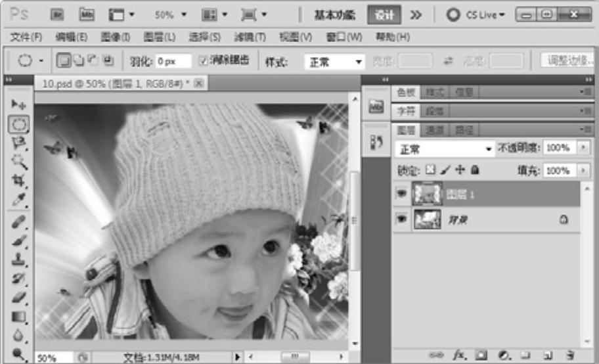Launch Bridge with the Br icon
This screenshot has width=599, height=364.
[x=57, y=14]
